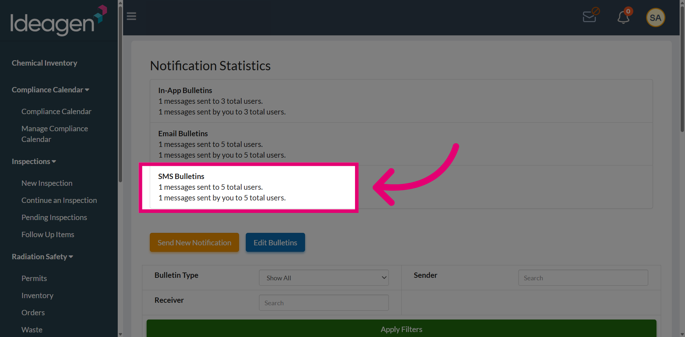Focus the Receiver search field
This screenshot has height=337, width=685.
(x=324, y=303)
